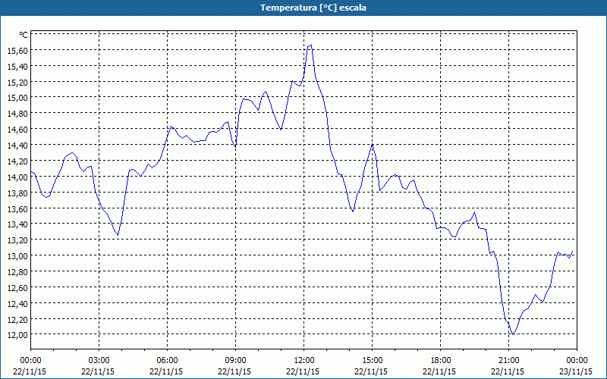Select the 13,40 y-axis value
The image size is (607, 379).
(x=17, y=224)
